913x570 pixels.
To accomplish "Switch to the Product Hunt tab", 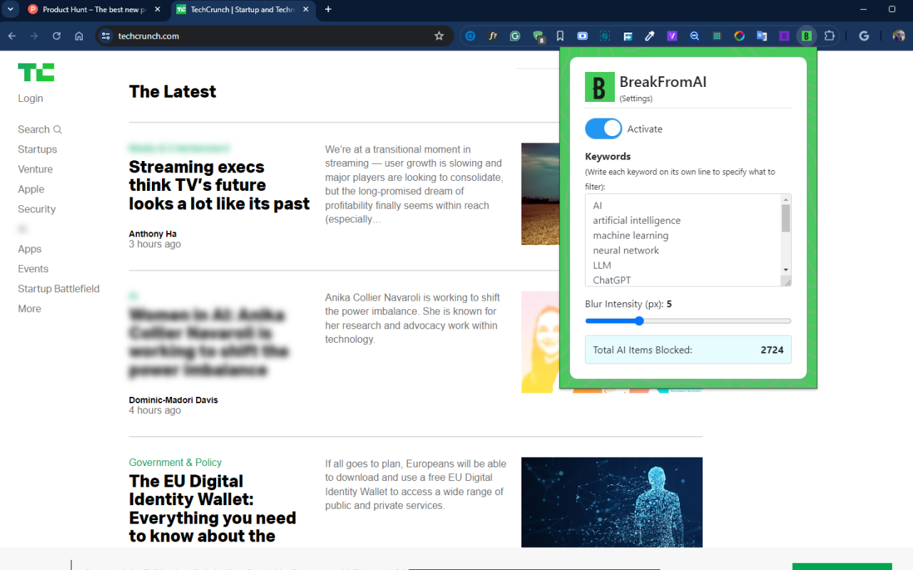I will click(x=94, y=10).
